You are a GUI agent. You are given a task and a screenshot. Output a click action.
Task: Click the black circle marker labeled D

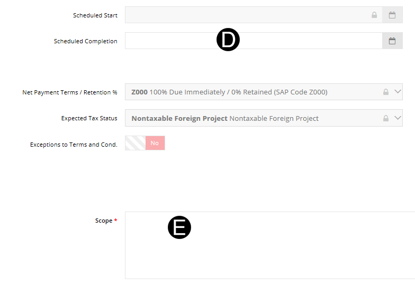coord(228,40)
